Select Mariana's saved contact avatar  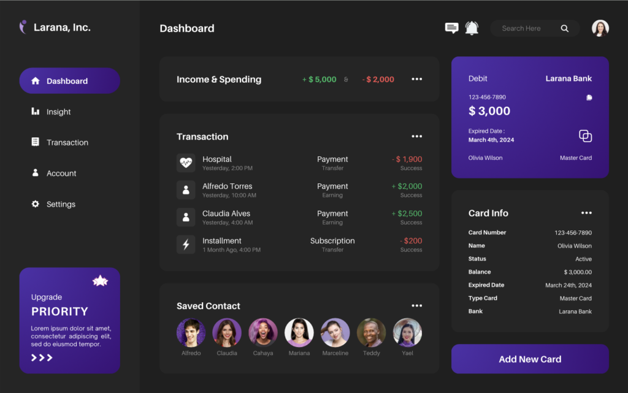[x=299, y=333]
